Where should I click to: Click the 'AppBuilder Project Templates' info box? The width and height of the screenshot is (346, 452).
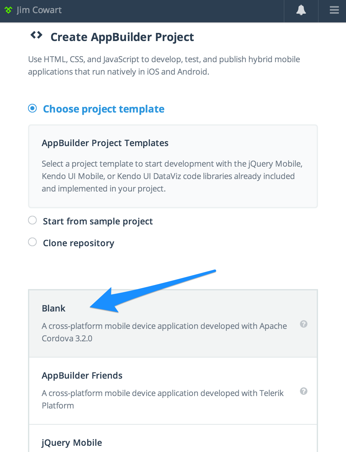(x=173, y=166)
